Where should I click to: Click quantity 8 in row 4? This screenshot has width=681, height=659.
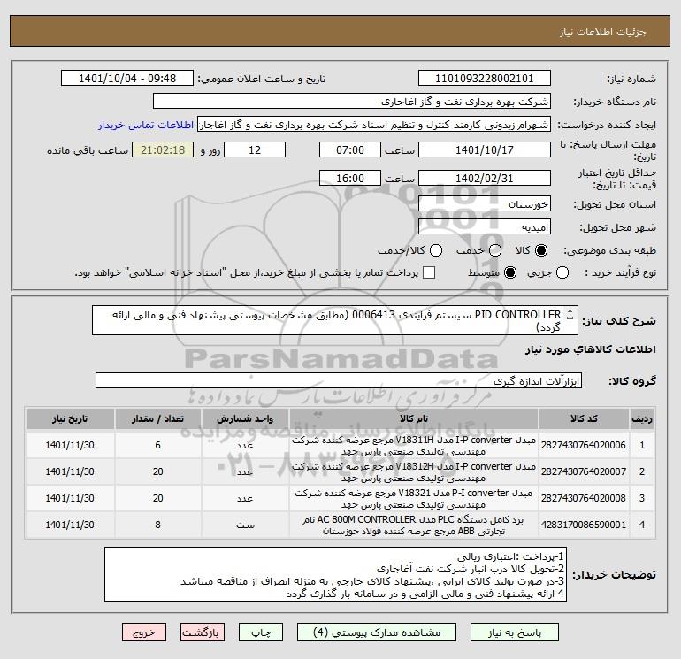[x=157, y=525]
